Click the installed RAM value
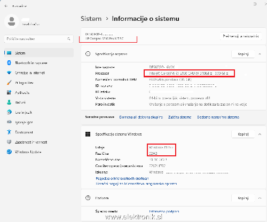The height and width of the screenshot is (222, 267). pos(170,80)
